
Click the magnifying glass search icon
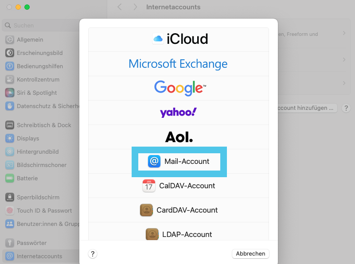point(8,25)
